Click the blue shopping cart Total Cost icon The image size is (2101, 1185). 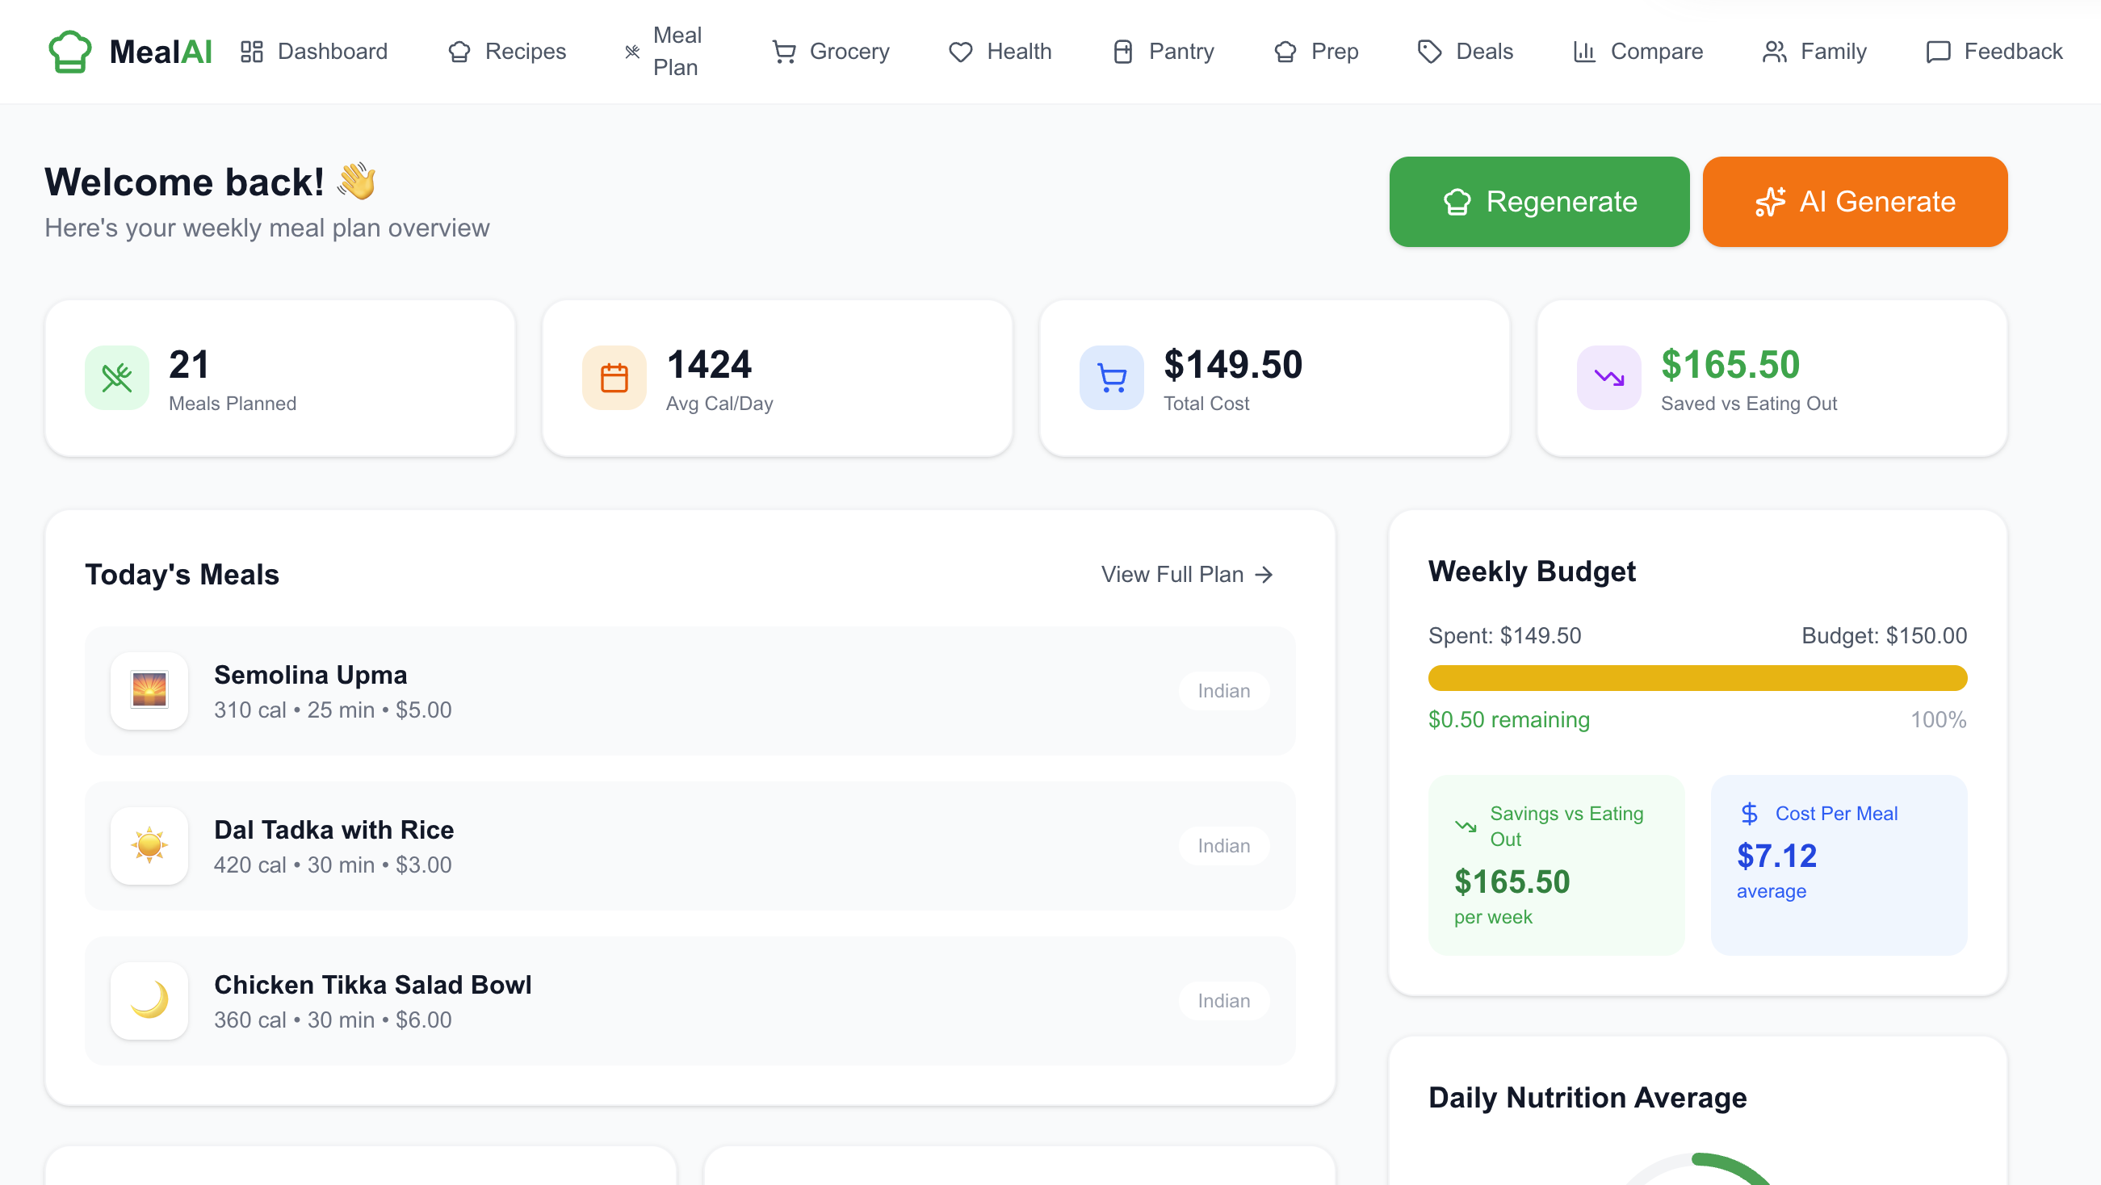pyautogui.click(x=1111, y=378)
